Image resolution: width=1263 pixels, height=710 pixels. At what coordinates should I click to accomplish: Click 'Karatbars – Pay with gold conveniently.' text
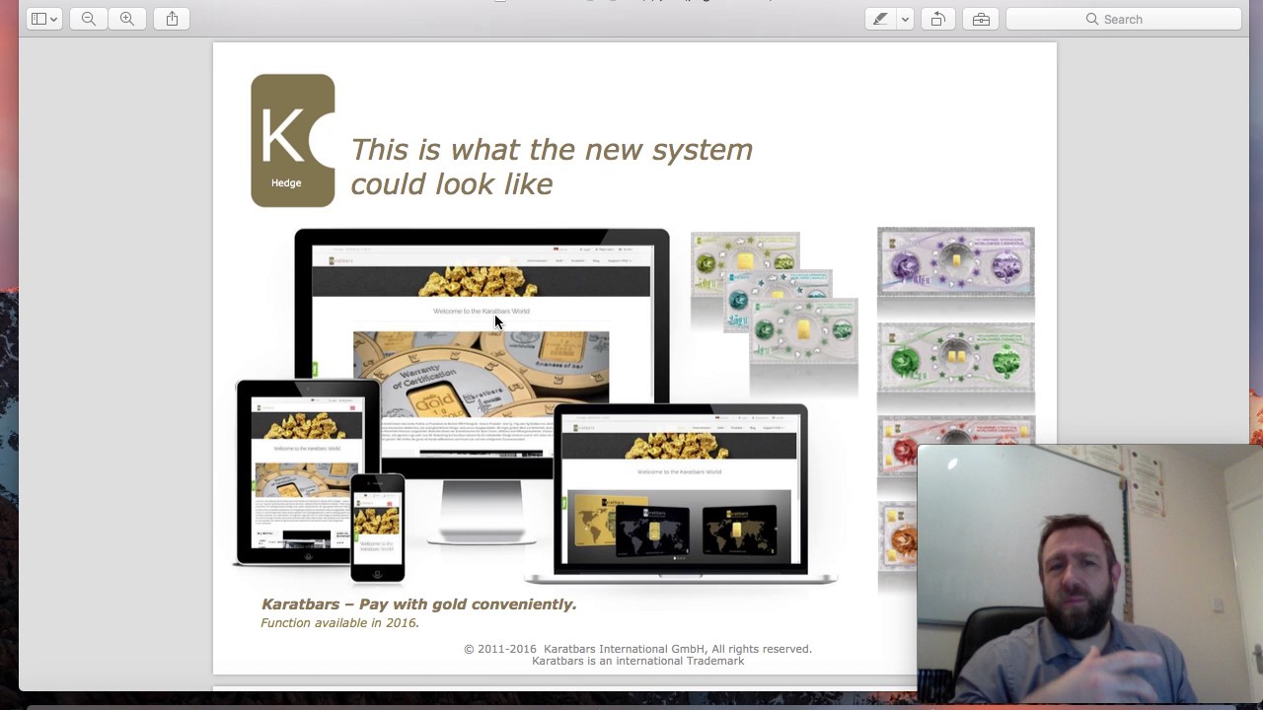(x=418, y=604)
